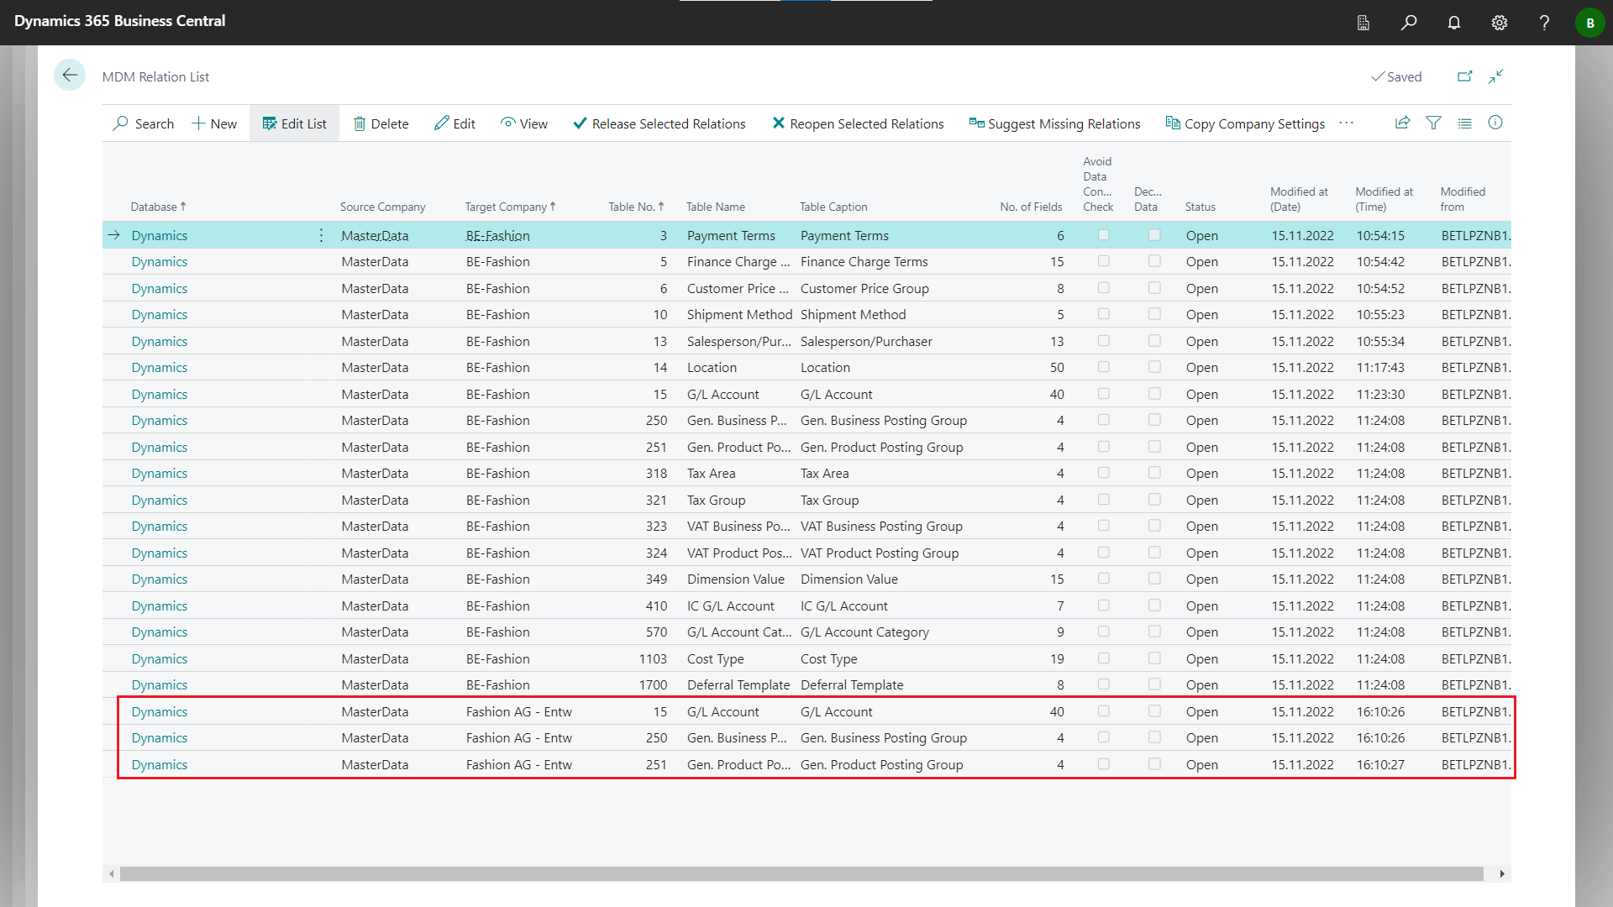Click the Edit action

pos(454,123)
